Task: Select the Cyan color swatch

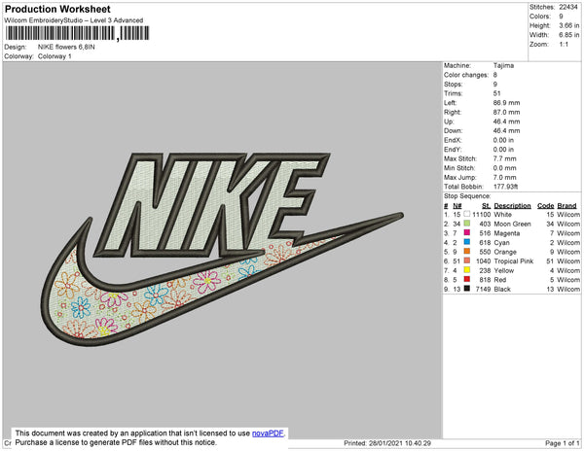Action: tap(466, 242)
